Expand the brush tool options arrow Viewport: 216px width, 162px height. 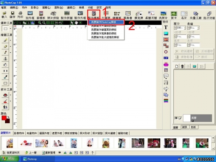[10, 40]
